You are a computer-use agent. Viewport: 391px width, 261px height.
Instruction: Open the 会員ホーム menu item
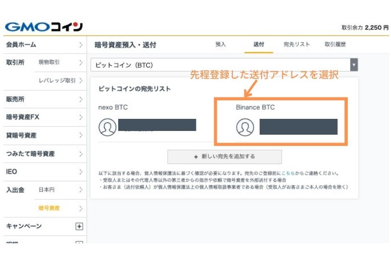(x=45, y=45)
